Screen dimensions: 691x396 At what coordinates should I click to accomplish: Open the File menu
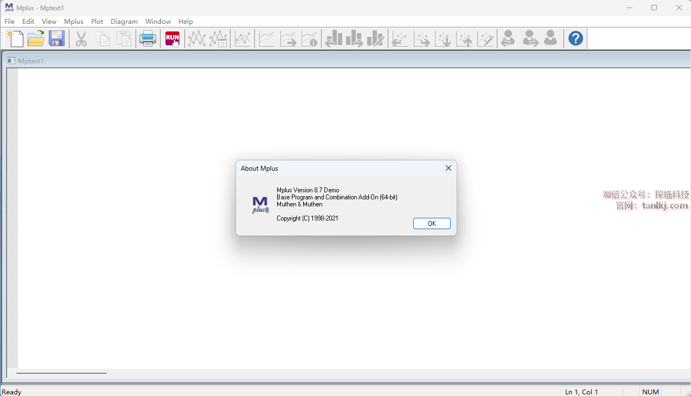pos(9,22)
